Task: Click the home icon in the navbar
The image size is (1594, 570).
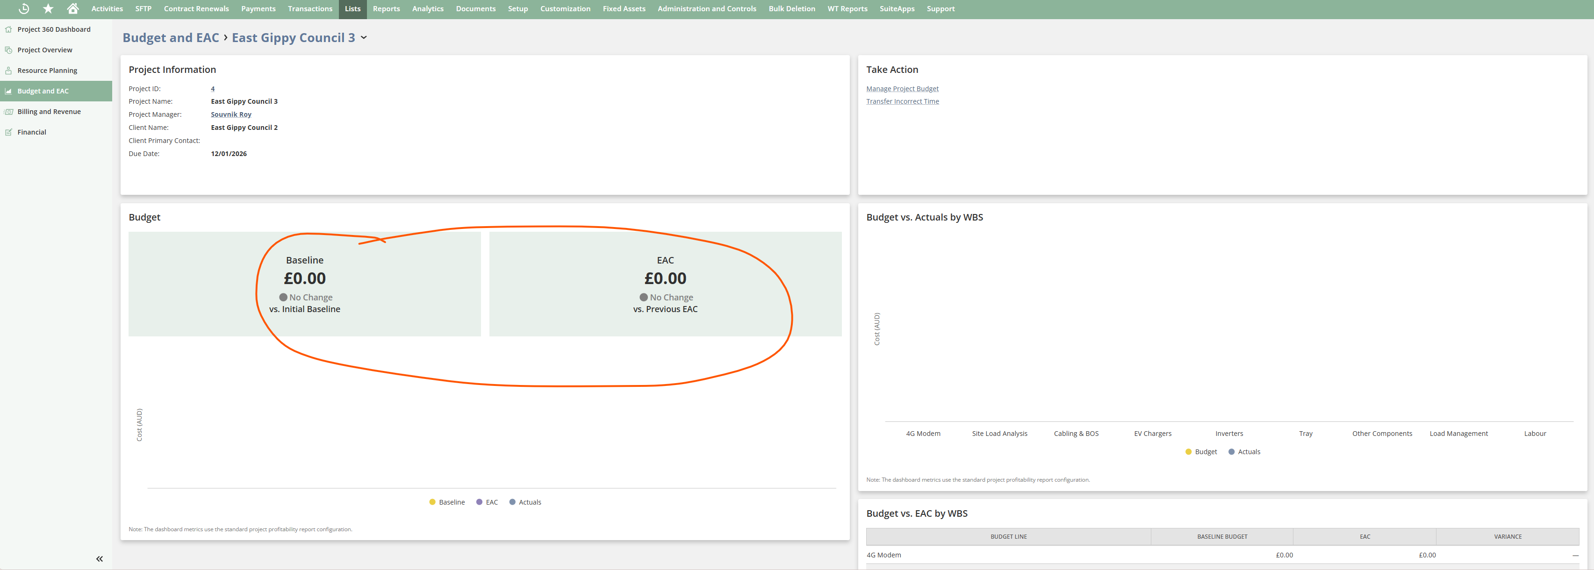Action: point(72,9)
